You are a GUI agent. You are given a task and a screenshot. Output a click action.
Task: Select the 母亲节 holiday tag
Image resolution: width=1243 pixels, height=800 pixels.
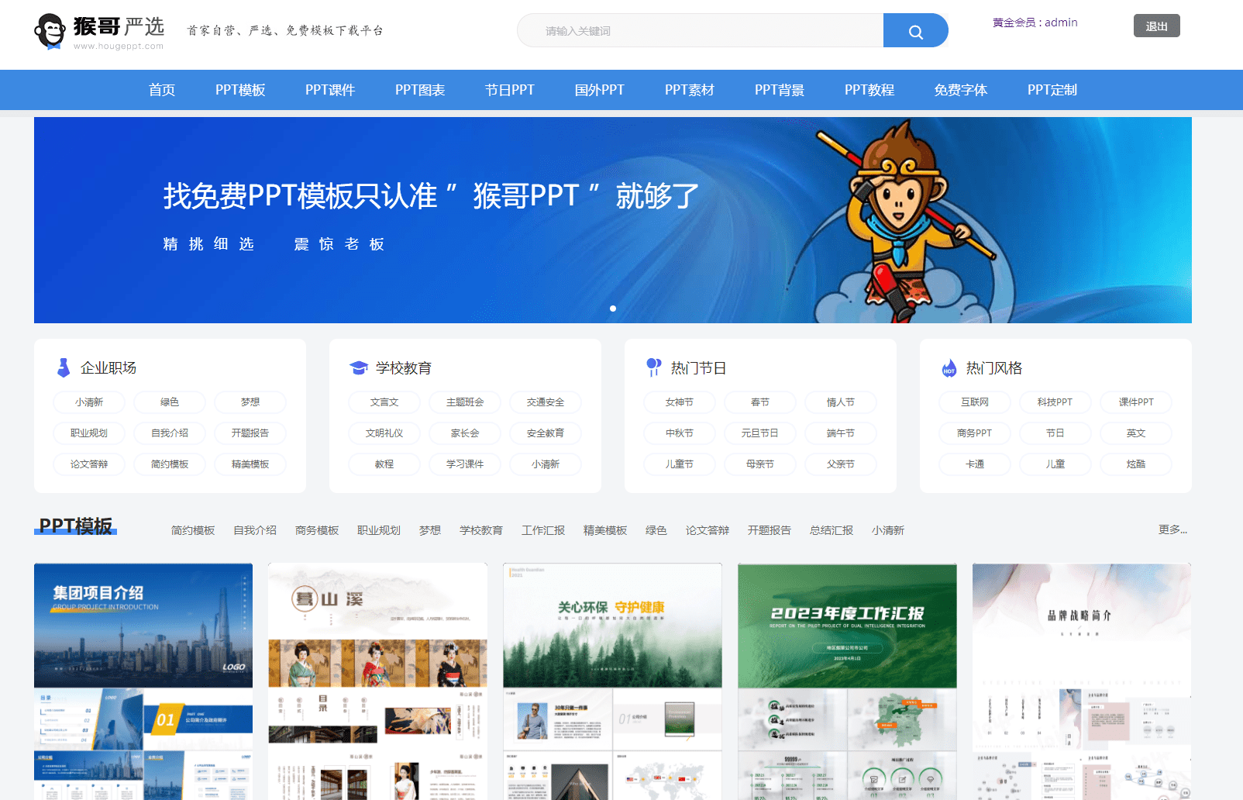pyautogui.click(x=760, y=464)
